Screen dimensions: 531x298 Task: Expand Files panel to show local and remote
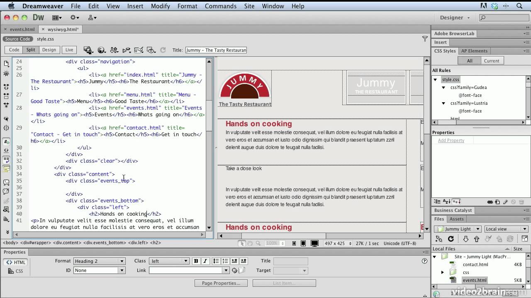[524, 239]
